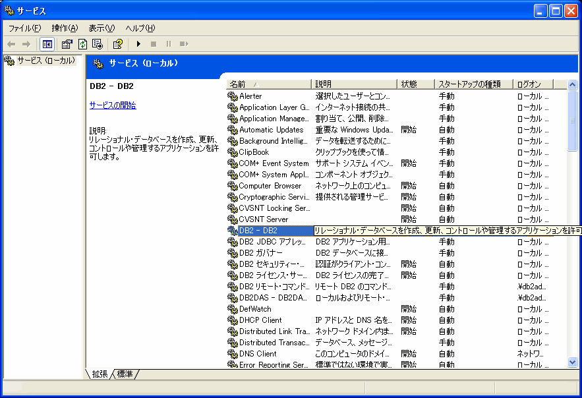
Task: Click the gear icon of ClipBook service
Action: (233, 152)
